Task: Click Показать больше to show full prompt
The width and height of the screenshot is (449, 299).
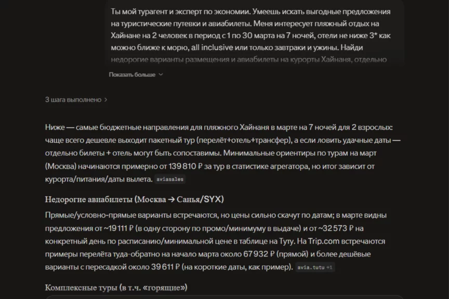Action: click(132, 75)
